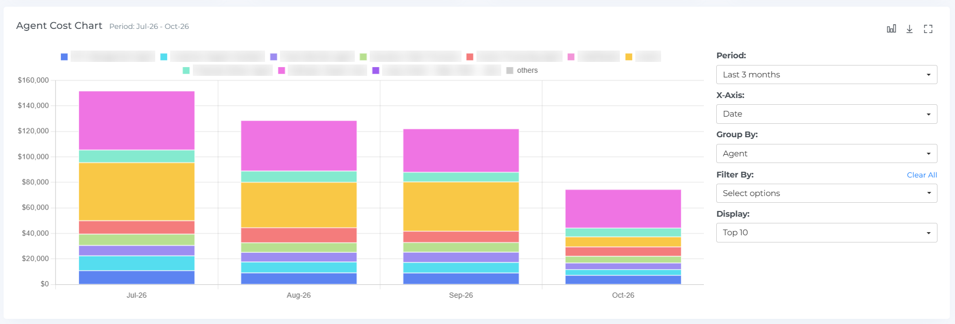Toggle the blue legend swatch series

[x=64, y=57]
